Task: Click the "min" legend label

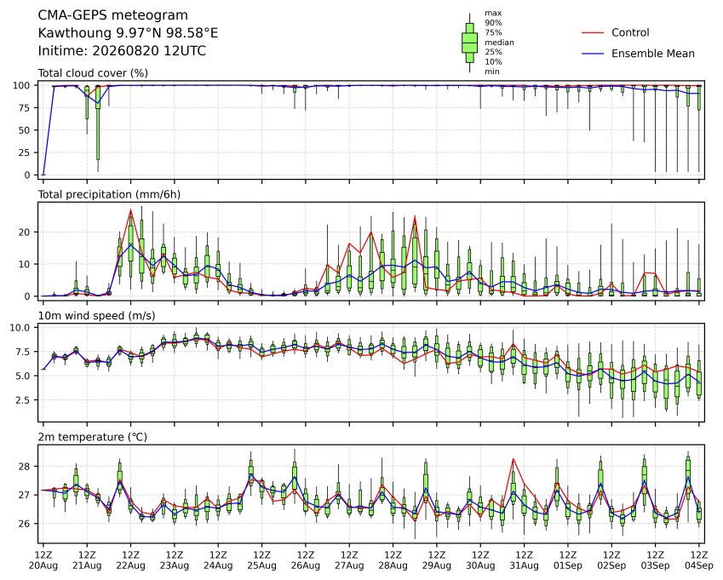Action: coord(491,72)
